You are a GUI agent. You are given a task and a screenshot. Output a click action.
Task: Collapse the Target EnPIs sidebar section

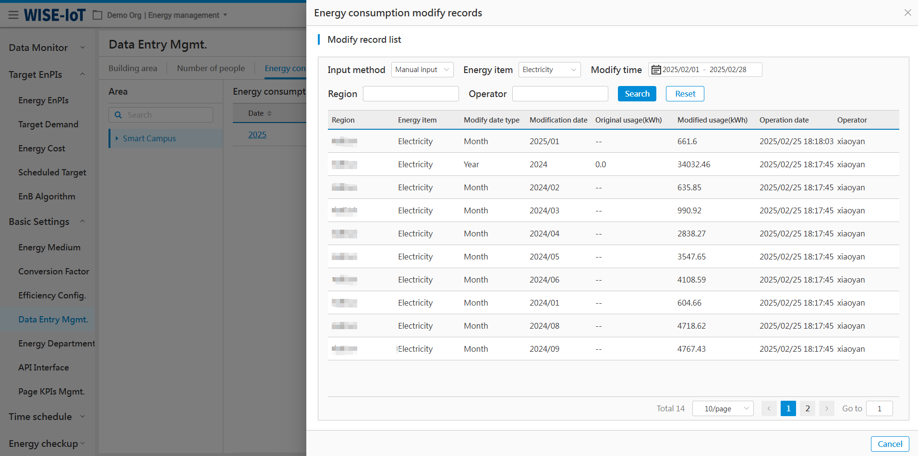pos(82,74)
